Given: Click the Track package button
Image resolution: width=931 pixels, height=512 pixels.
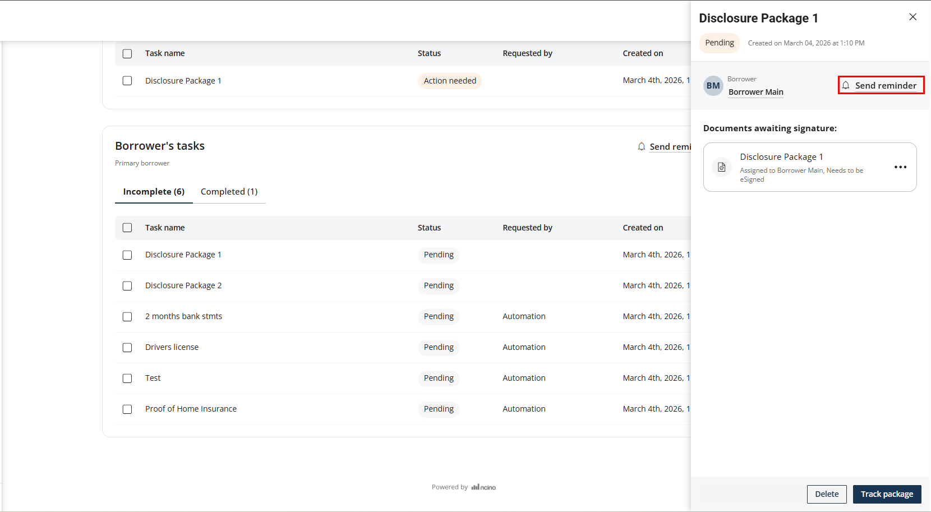Looking at the screenshot, I should point(887,494).
